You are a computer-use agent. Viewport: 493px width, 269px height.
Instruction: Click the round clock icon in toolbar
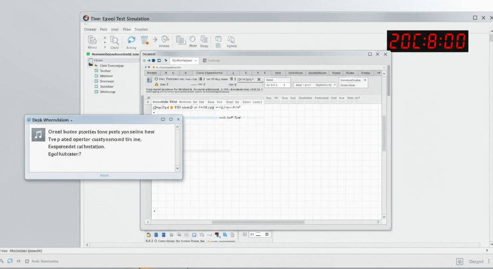pyautogui.click(x=193, y=39)
